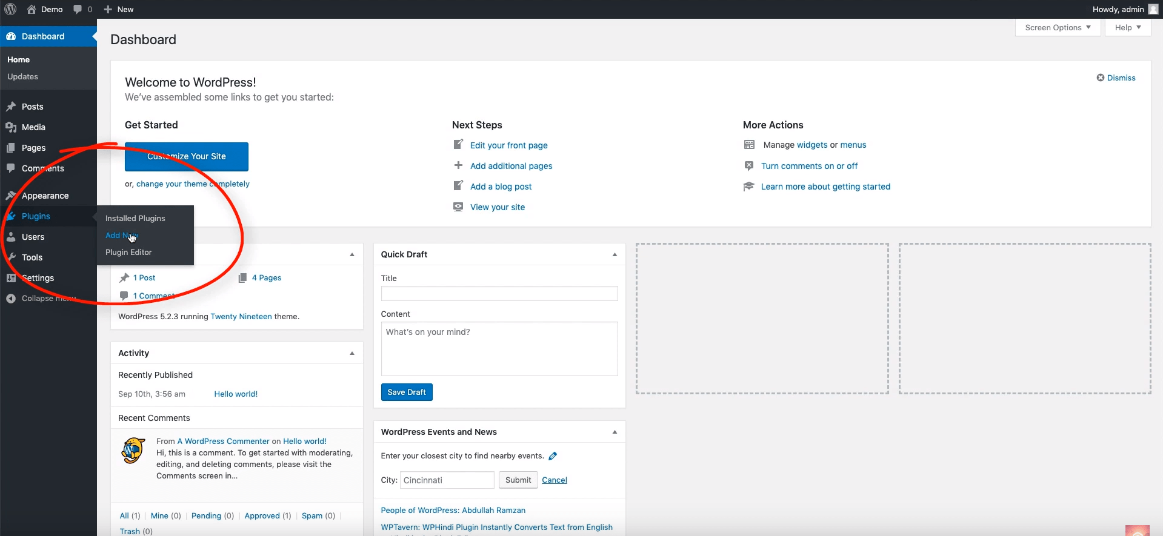Click the City input field

coord(447,480)
